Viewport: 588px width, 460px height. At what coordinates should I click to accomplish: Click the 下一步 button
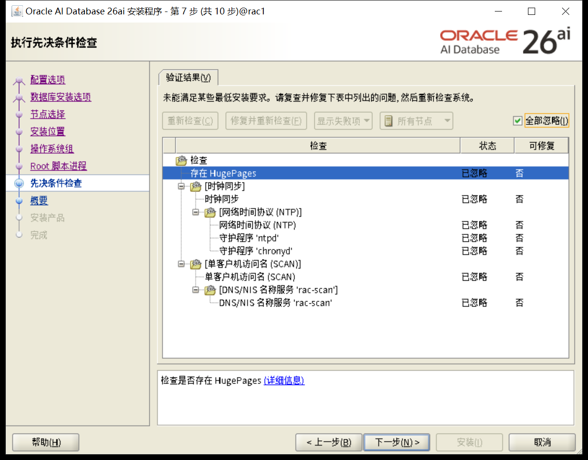point(397,442)
